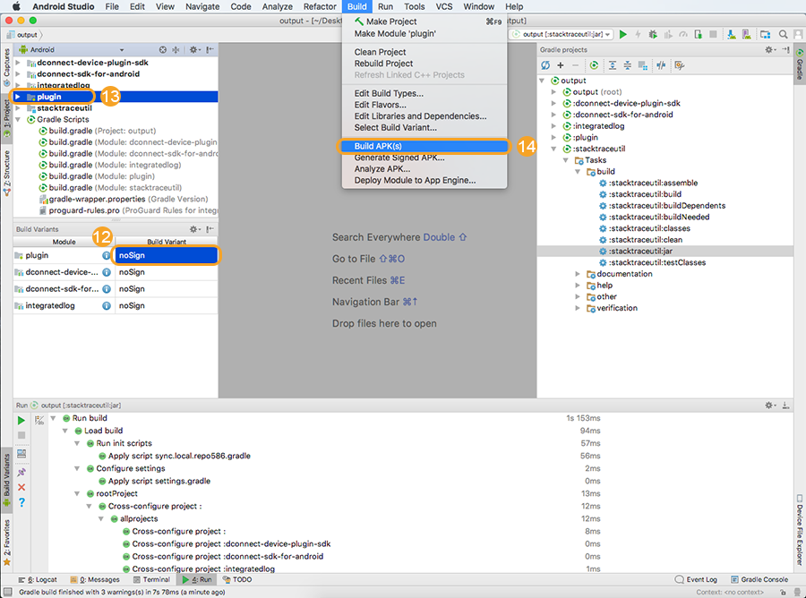The image size is (806, 598).
Task: Choose Clean Project in Build menu
Action: [x=424, y=52]
